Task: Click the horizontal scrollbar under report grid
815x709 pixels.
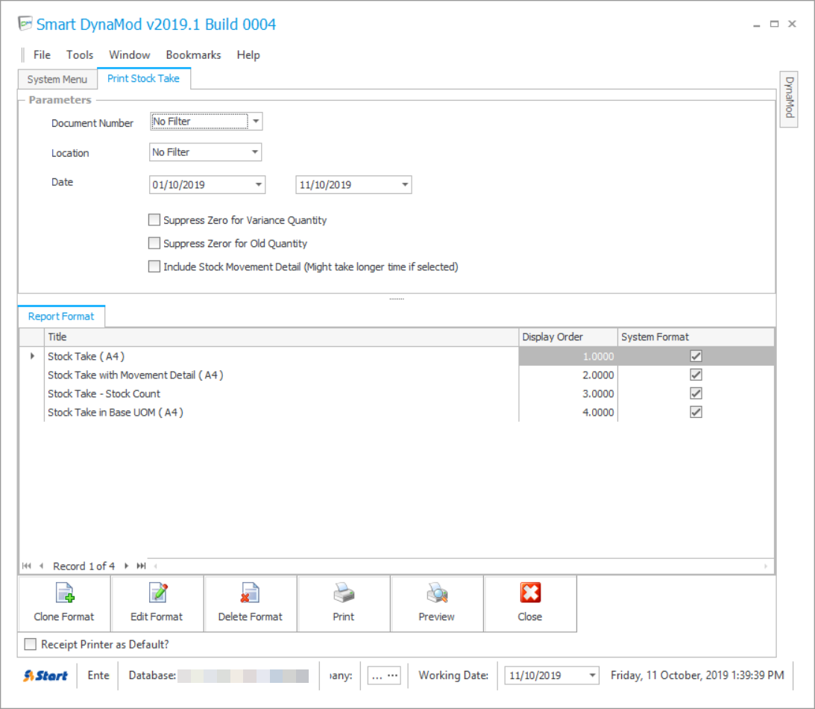Action: coord(461,566)
